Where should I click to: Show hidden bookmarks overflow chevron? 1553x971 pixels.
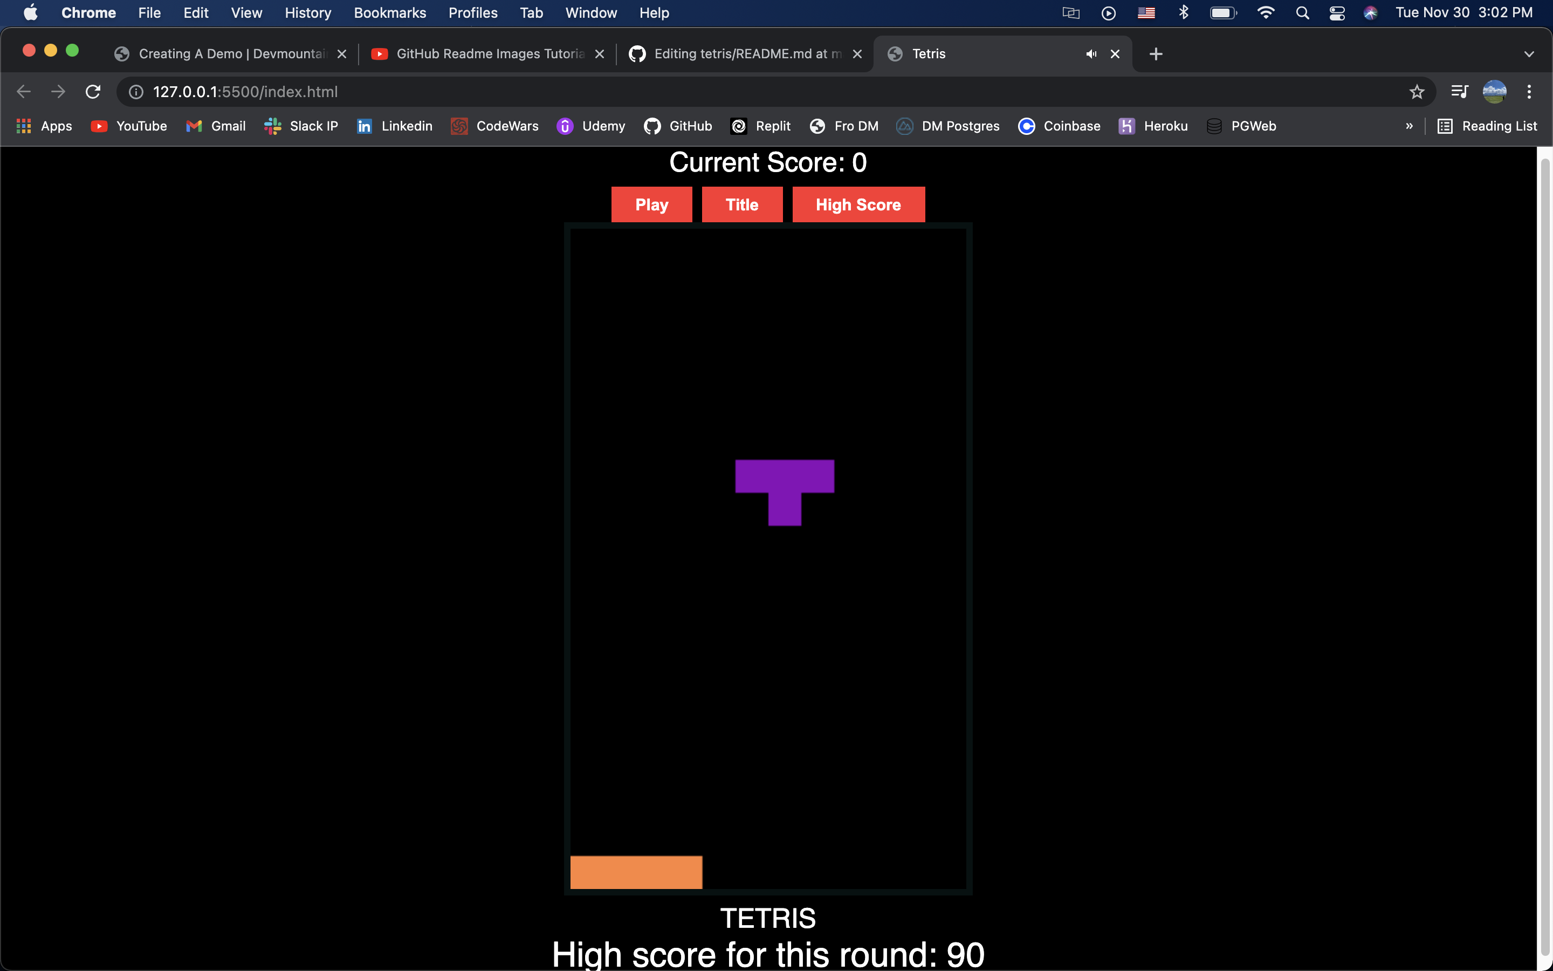pyautogui.click(x=1409, y=126)
